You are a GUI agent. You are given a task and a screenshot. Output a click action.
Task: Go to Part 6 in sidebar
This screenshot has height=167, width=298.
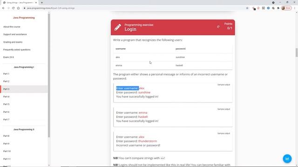(x=6, y=112)
